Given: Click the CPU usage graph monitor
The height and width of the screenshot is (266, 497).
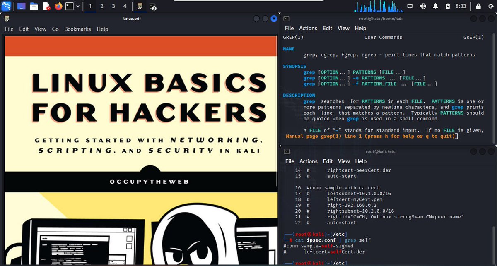Looking at the screenshot, I should [x=378, y=6].
